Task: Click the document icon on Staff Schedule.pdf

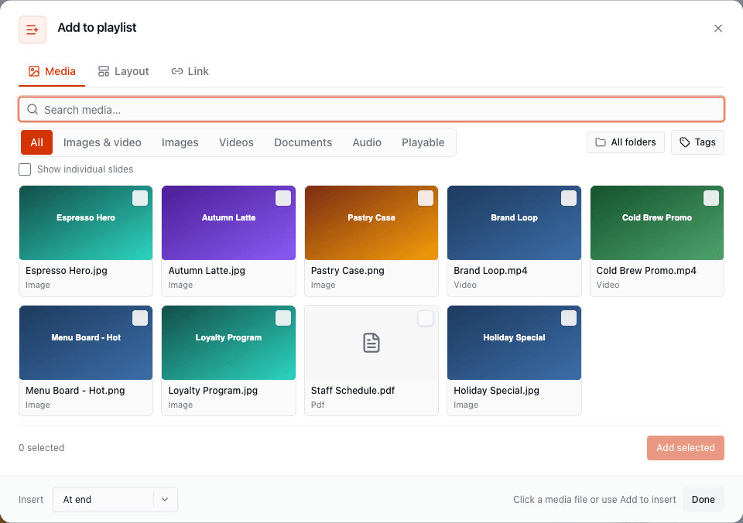Action: (371, 343)
